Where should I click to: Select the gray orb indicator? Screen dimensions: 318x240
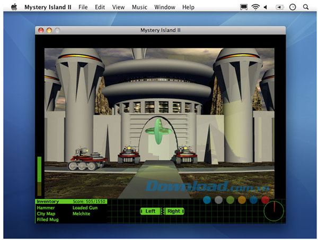click(218, 200)
